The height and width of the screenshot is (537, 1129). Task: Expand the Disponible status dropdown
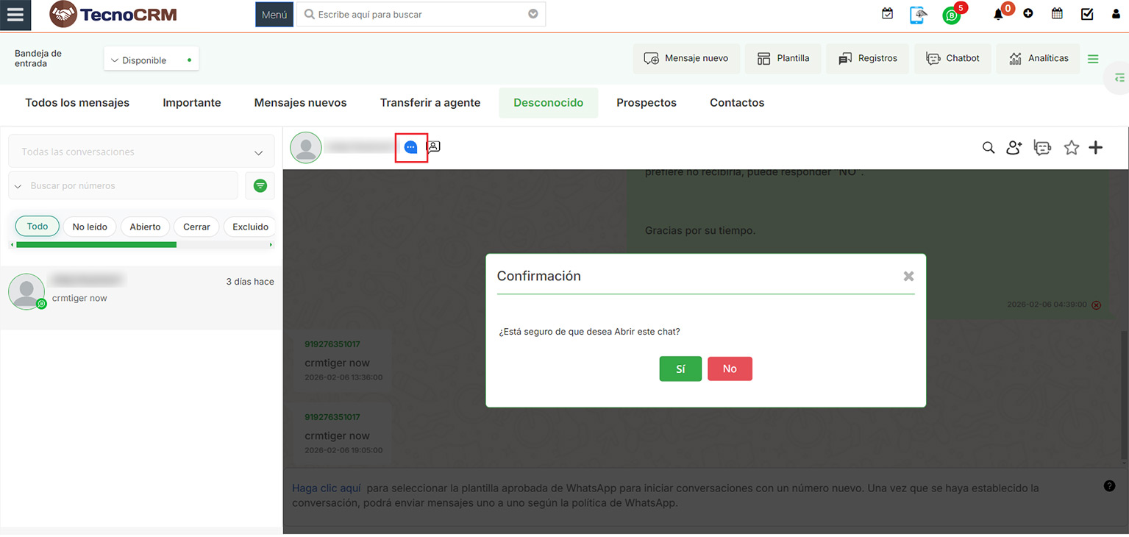tap(151, 60)
